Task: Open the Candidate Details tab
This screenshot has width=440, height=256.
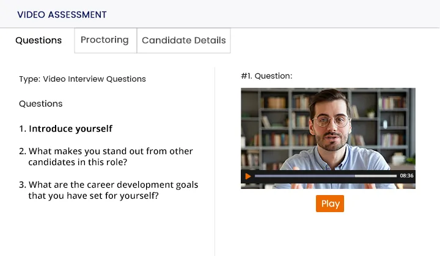Action: click(184, 40)
